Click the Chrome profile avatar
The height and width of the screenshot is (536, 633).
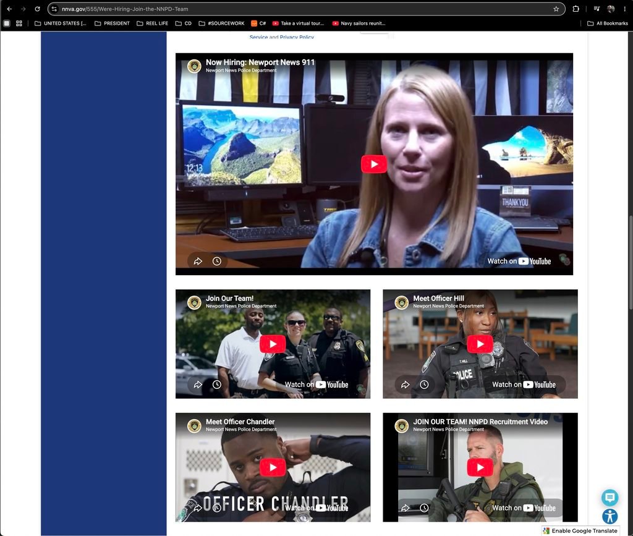(x=611, y=9)
